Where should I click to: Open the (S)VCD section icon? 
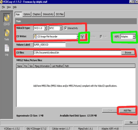point(7,18)
